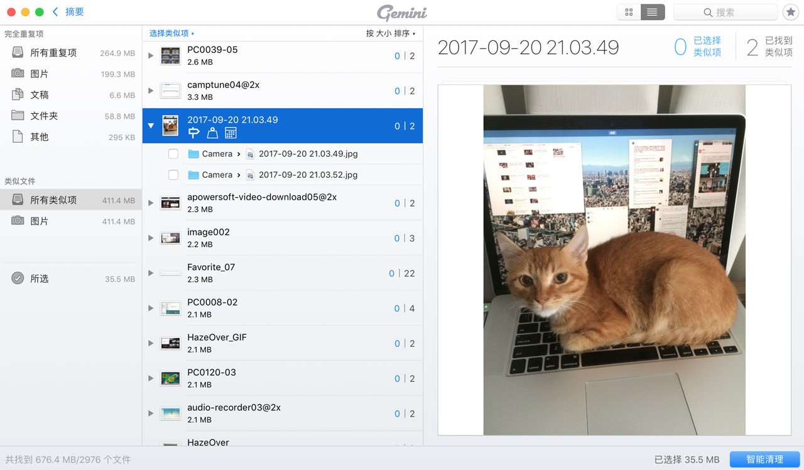The image size is (804, 470).
Task: Go back to 摘要
Action: tap(68, 12)
